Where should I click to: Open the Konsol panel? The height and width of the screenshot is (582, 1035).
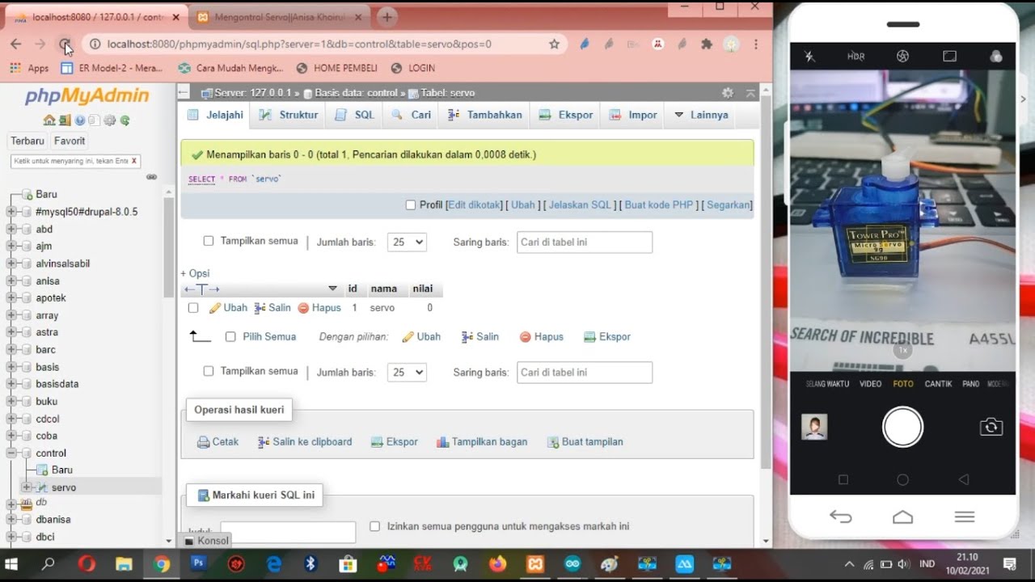[x=207, y=541]
